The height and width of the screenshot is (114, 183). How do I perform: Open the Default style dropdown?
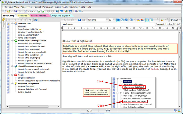180,20
